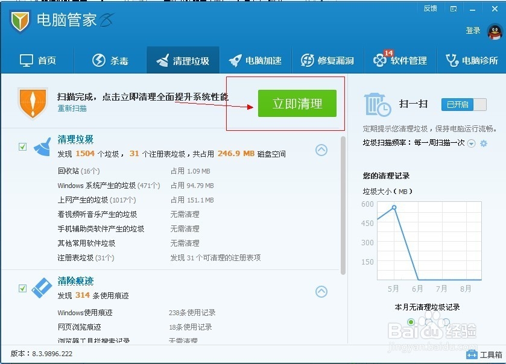Image resolution: width=506 pixels, height=364 pixels.
Task: Click the QQ login avatar icon
Action: [495, 30]
